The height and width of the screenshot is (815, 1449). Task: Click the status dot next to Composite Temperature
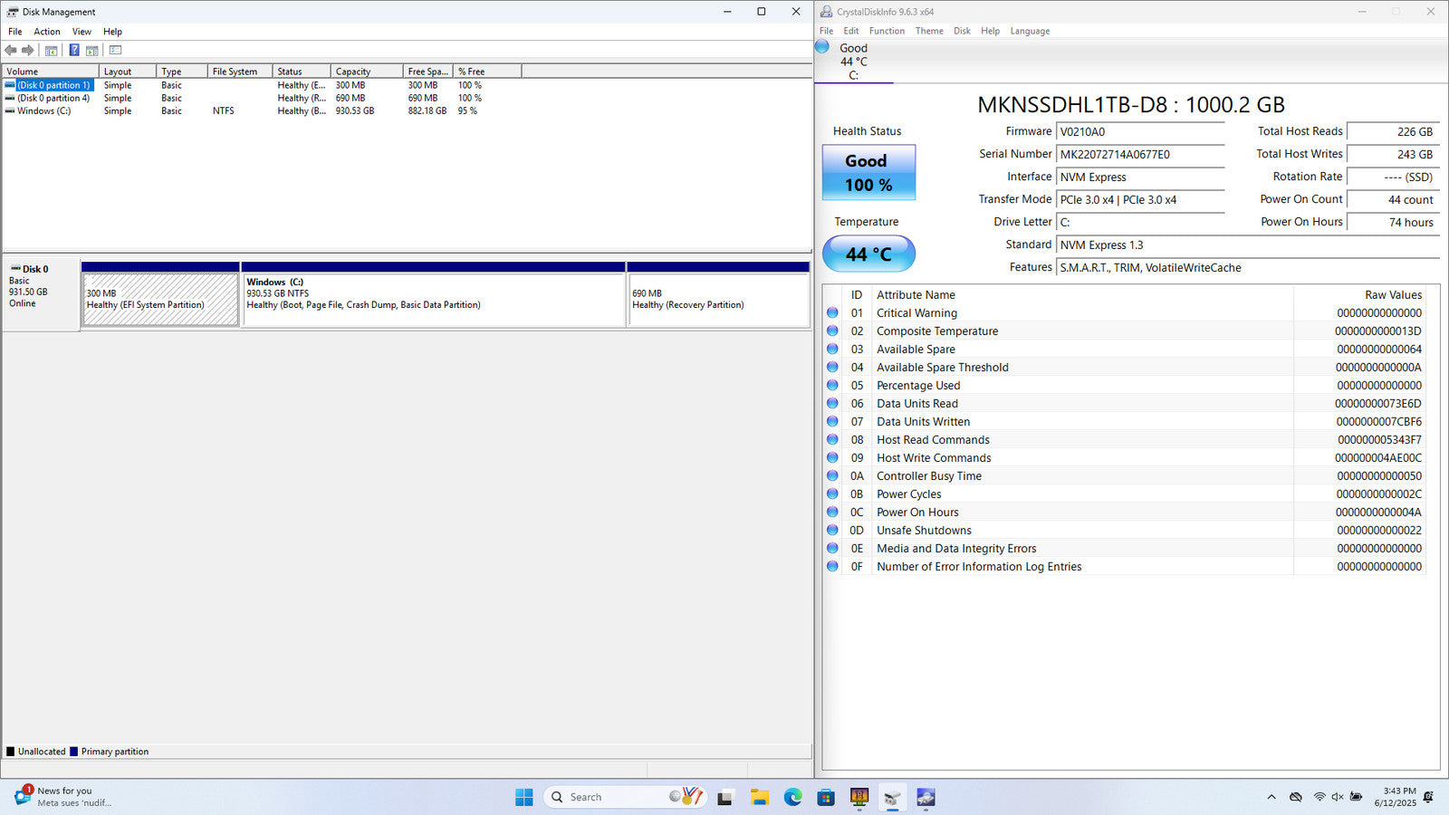pyautogui.click(x=832, y=331)
